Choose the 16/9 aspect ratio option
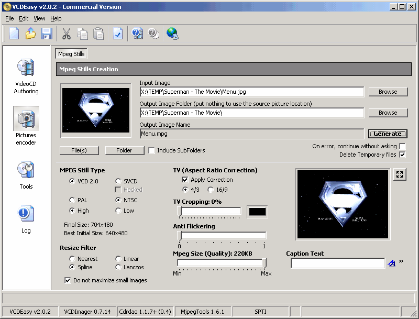Image resolution: width=419 pixels, height=319 pixels. tap(211, 190)
